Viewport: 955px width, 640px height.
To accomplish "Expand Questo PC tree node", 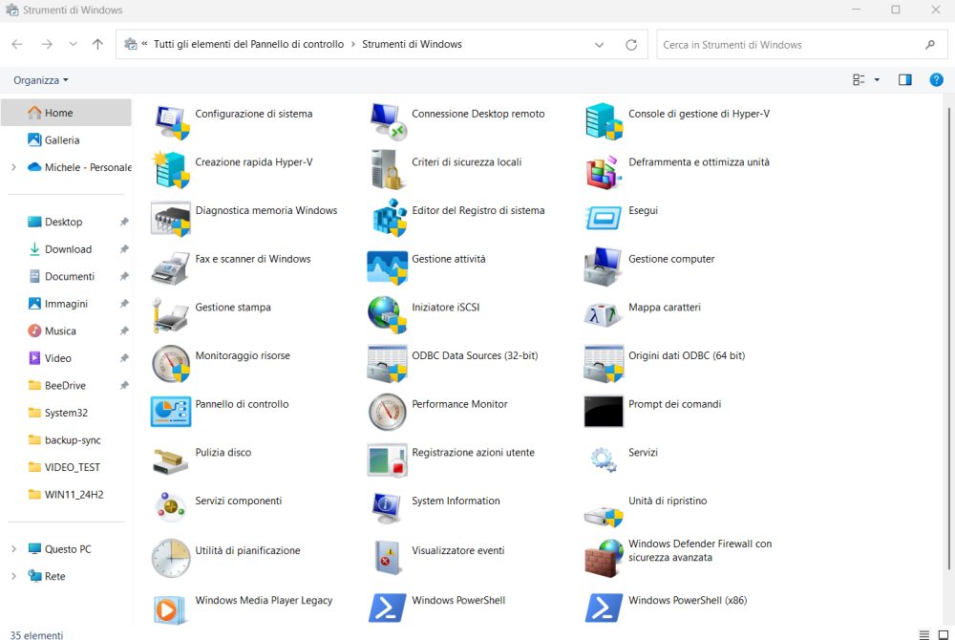I will [13, 548].
